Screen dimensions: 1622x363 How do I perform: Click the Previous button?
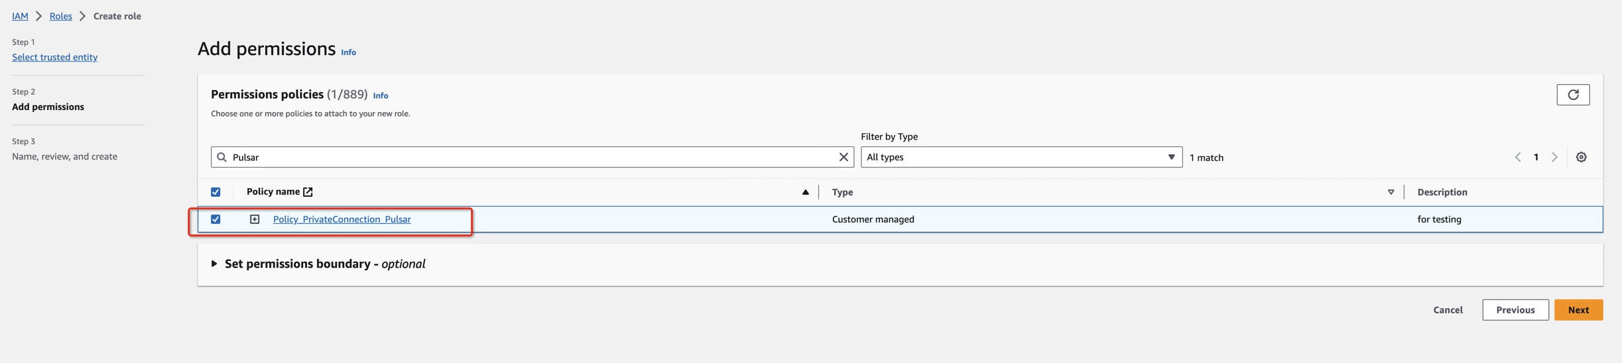coord(1515,310)
